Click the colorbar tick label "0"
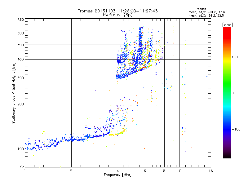 (232, 93)
